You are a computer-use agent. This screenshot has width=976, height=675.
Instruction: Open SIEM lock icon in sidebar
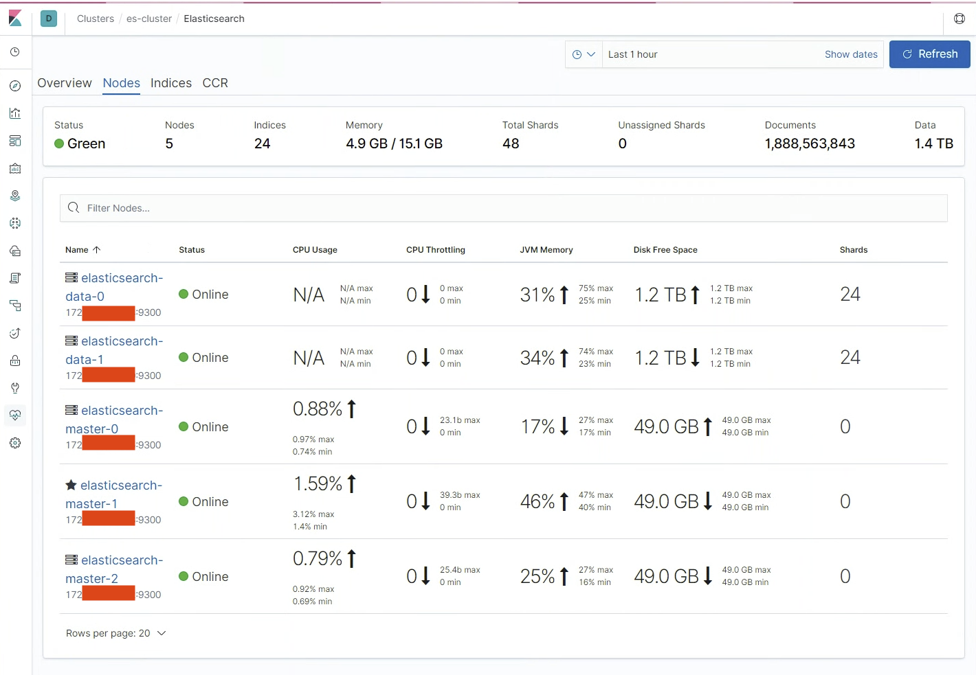[x=15, y=361]
